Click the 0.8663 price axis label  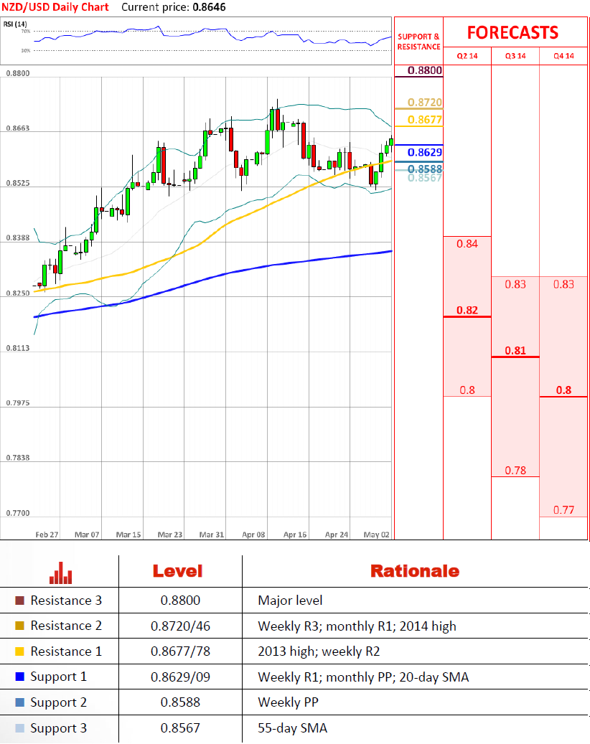(17, 128)
